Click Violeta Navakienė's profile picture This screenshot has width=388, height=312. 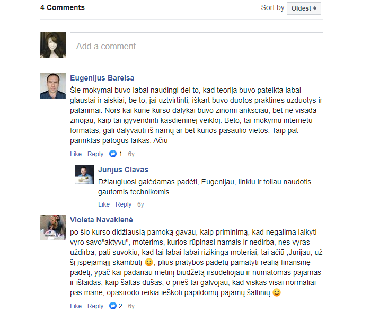click(x=53, y=228)
